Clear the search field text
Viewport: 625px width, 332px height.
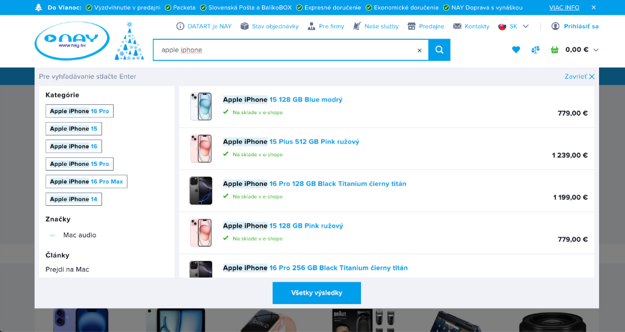[419, 50]
